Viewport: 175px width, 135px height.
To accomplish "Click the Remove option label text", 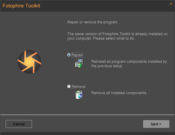I will click(78, 86).
